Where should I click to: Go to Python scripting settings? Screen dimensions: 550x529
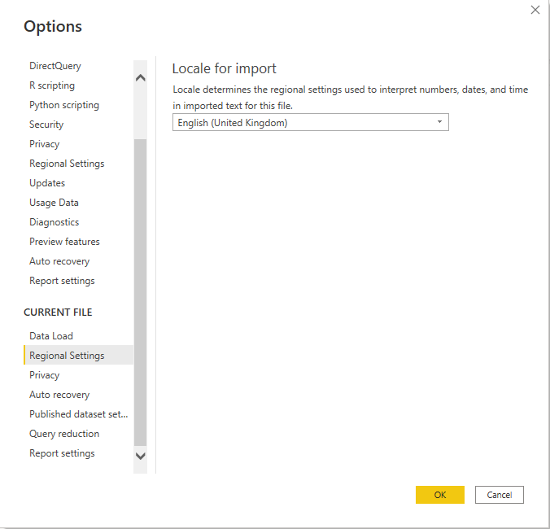[64, 105]
